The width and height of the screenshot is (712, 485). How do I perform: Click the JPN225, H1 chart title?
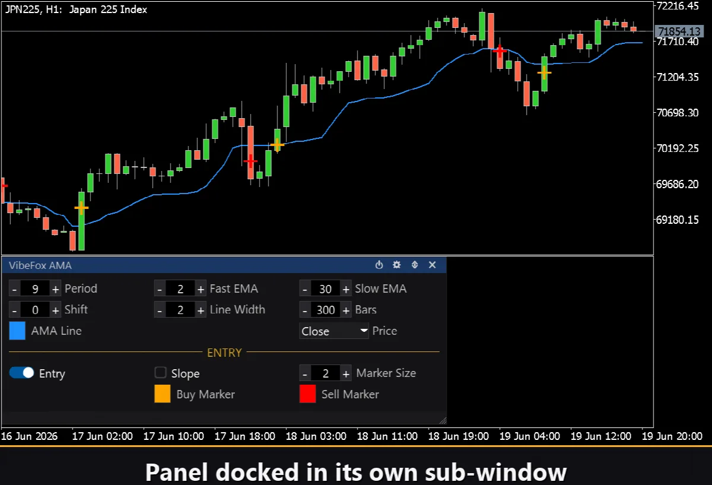[x=76, y=9]
